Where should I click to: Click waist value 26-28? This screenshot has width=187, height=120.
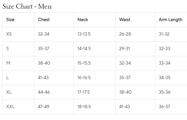click(125, 34)
